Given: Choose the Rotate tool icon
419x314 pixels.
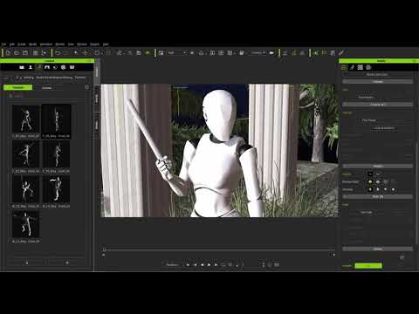Looking at the screenshot, I should point(97,53).
